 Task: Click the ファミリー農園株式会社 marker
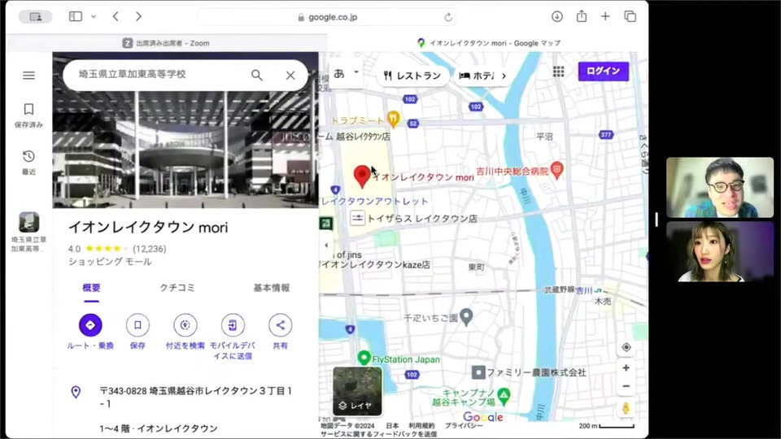[478, 372]
